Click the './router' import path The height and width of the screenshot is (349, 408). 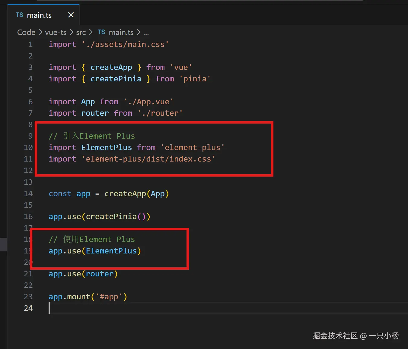(x=160, y=113)
